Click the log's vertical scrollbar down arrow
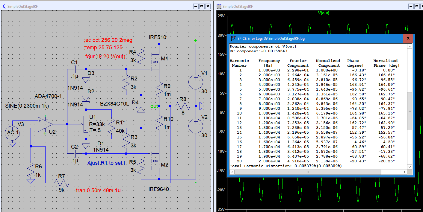The height and width of the screenshot is (212, 423). (x=410, y=167)
